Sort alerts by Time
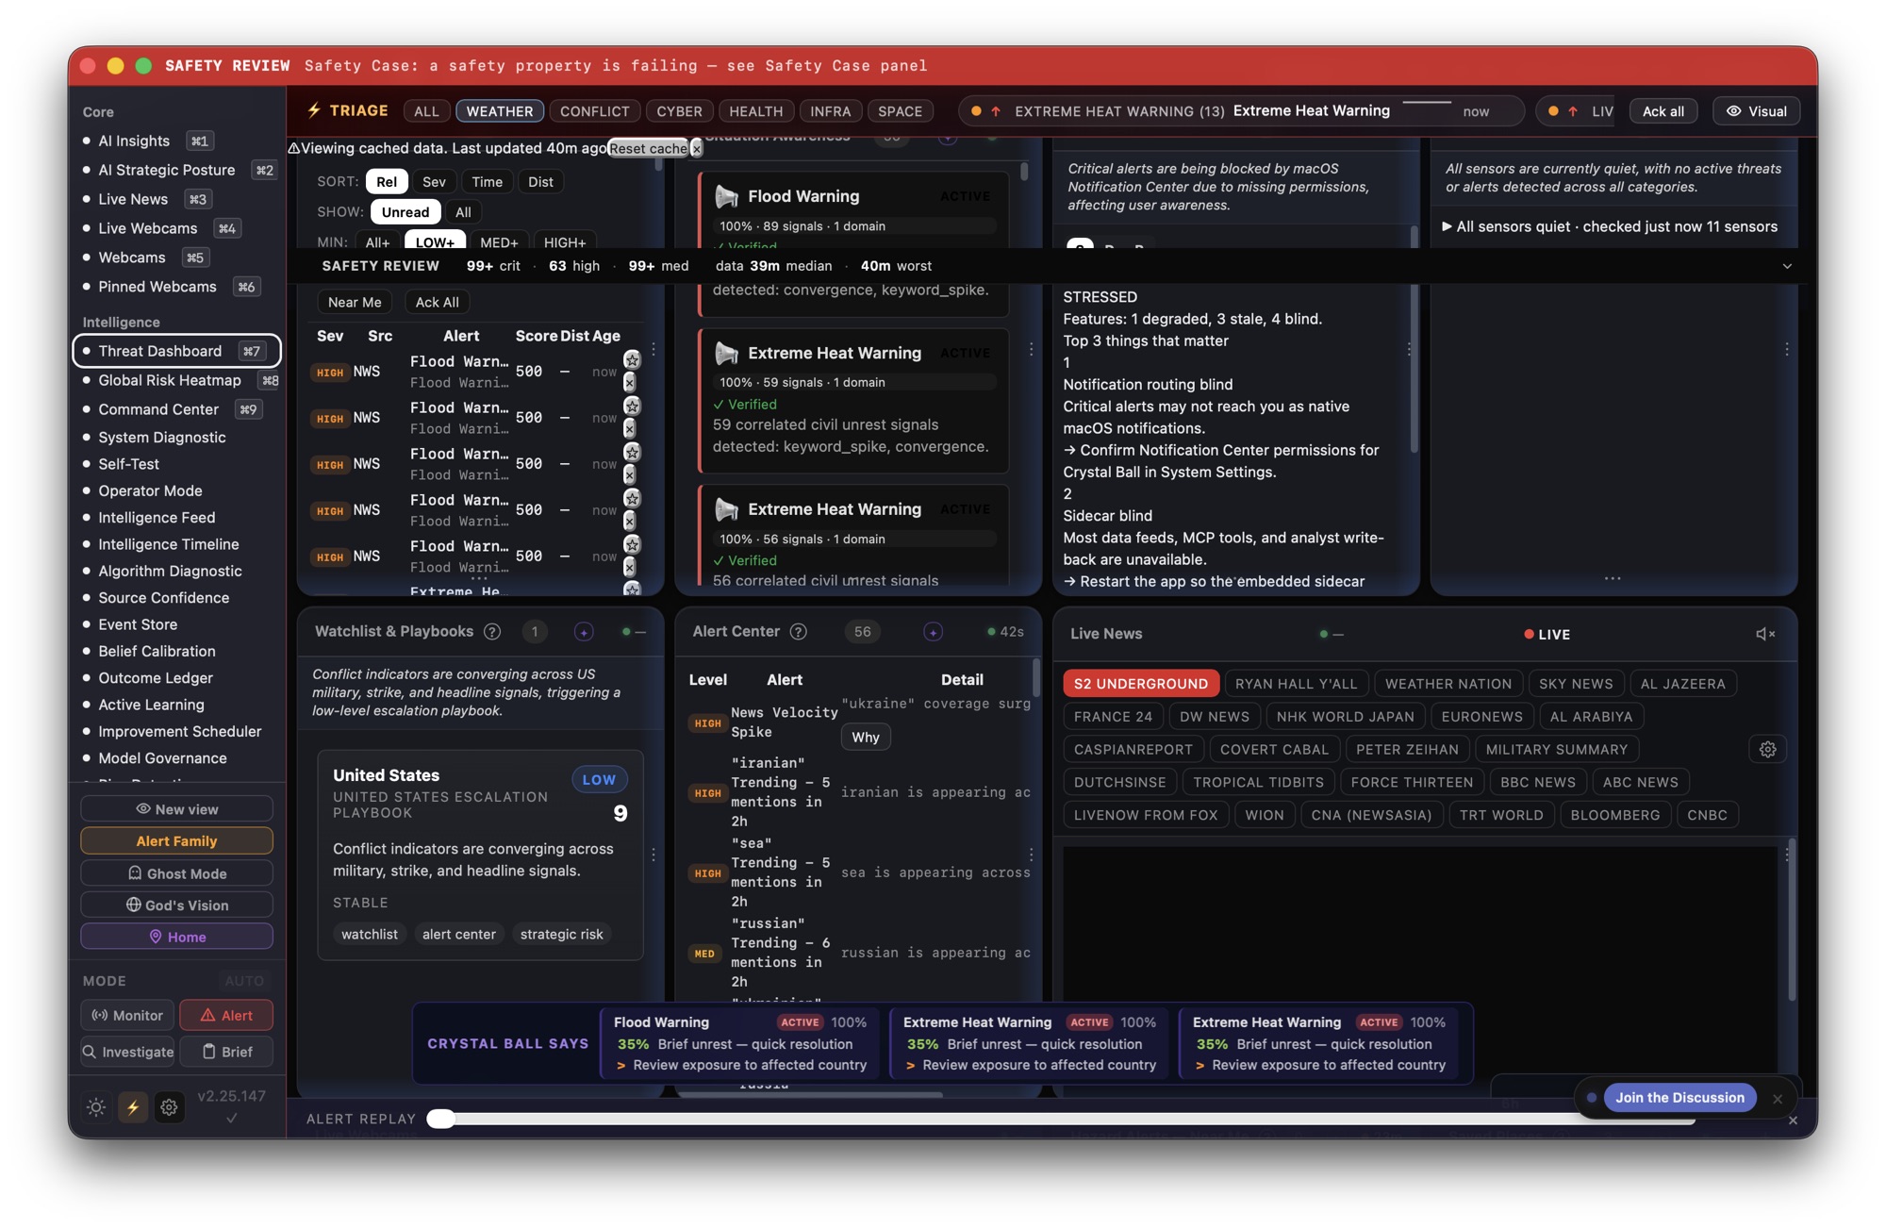This screenshot has width=1886, height=1229. pyautogui.click(x=487, y=181)
